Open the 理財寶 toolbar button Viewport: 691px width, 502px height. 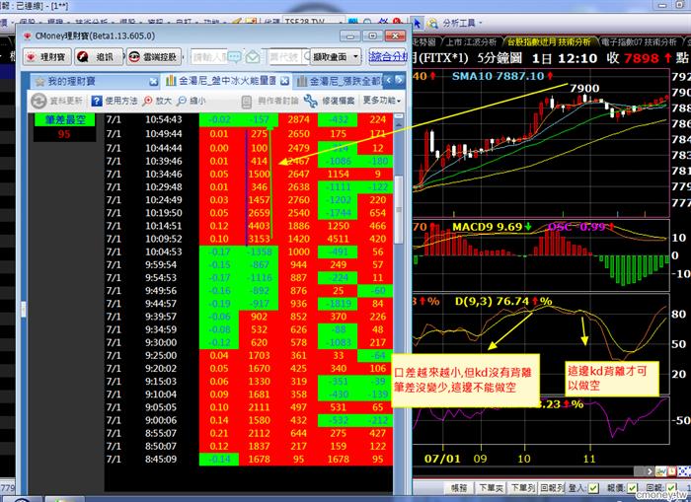coord(47,57)
